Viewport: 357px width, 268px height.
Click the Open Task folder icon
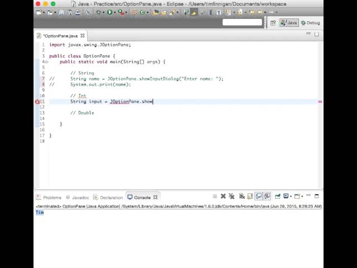[x=164, y=12]
